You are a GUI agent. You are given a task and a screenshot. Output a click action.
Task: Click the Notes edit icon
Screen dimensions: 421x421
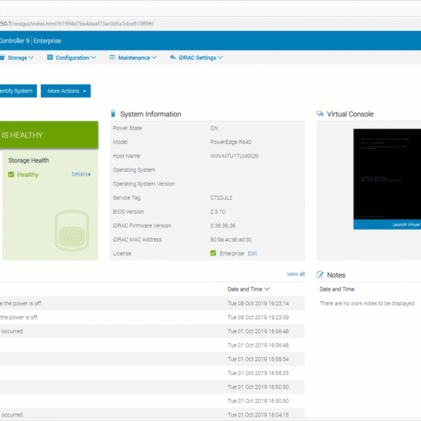320,274
